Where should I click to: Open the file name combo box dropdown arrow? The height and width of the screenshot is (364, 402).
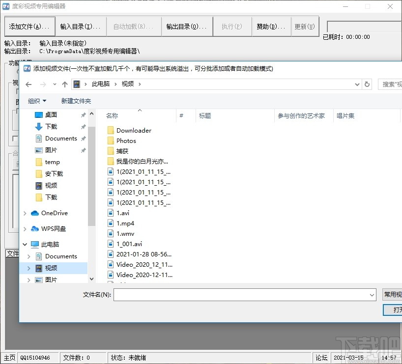pos(372,295)
